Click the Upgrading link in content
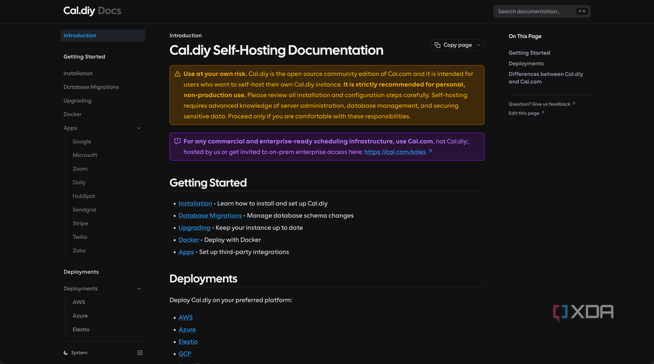The width and height of the screenshot is (654, 364). coord(194,228)
